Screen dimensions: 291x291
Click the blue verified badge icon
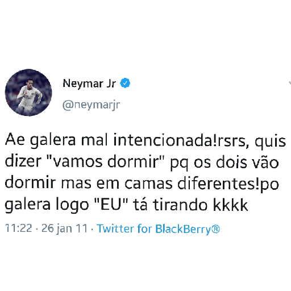click(125, 83)
